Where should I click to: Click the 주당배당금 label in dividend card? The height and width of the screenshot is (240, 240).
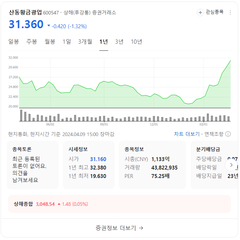209,159
